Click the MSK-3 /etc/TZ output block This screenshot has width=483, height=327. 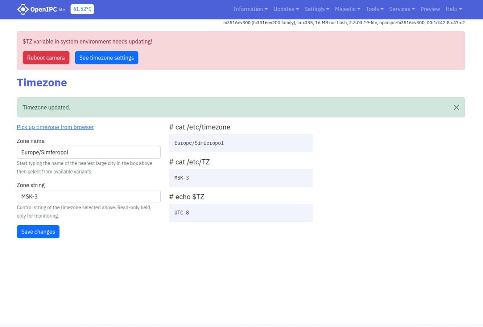coord(241,178)
